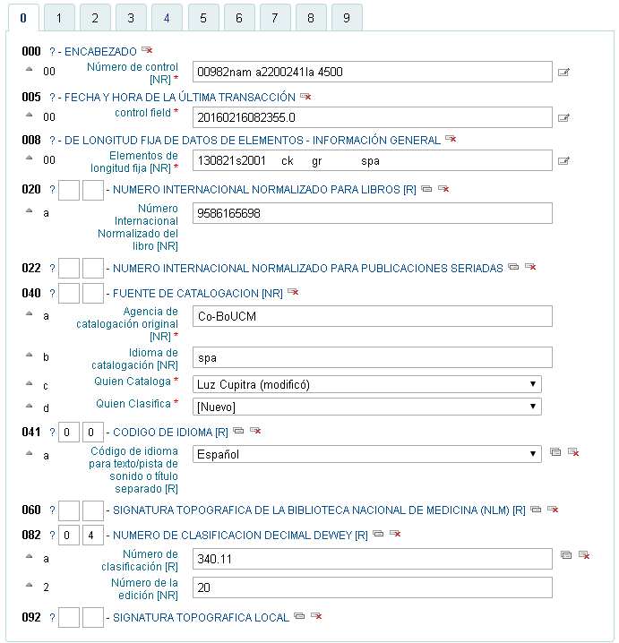Move up the Idioma de catalogación subfield
619x643 pixels.
coord(28,356)
